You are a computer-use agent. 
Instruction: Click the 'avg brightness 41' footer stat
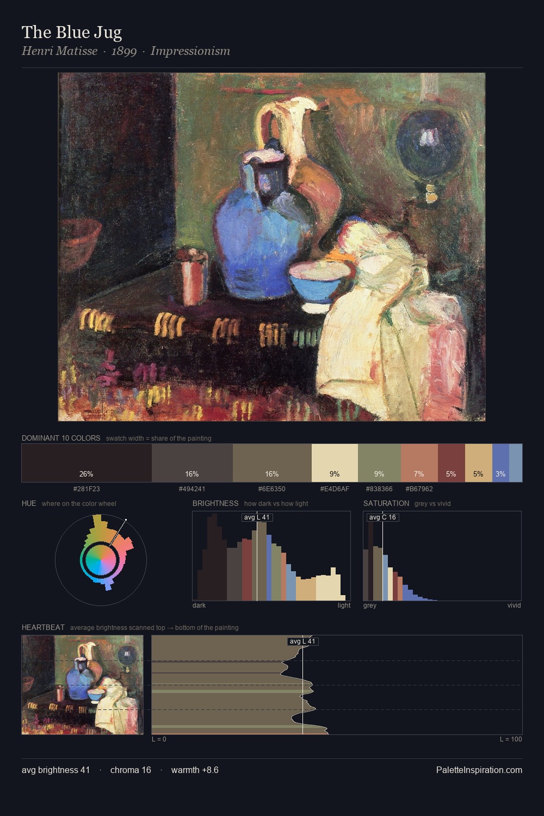55,770
